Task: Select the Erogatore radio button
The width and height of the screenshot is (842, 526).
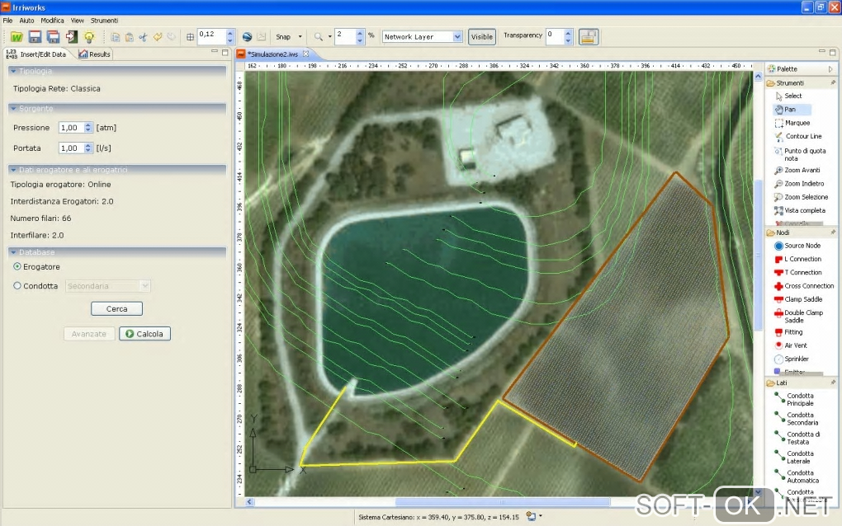Action: pos(17,266)
